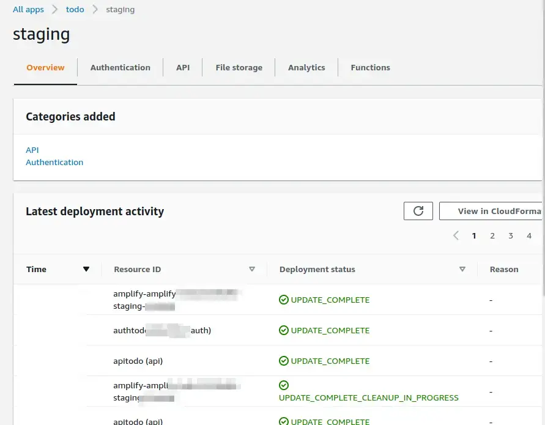Image resolution: width=545 pixels, height=425 pixels.
Task: Switch to File storage tab
Action: tap(239, 67)
